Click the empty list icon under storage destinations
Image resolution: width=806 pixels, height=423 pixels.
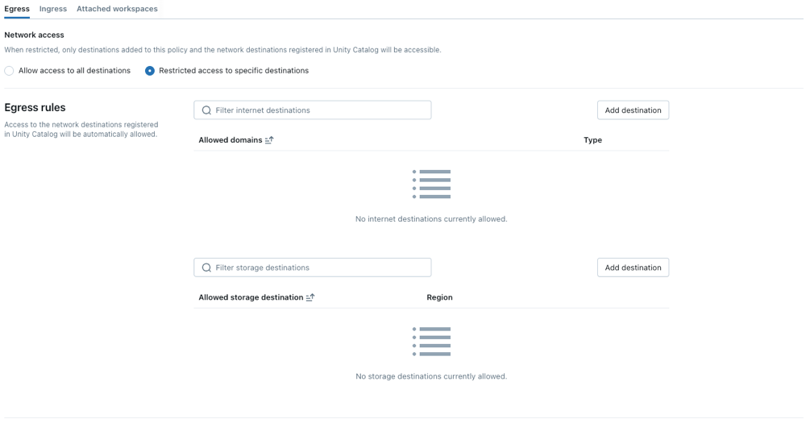pyautogui.click(x=431, y=342)
